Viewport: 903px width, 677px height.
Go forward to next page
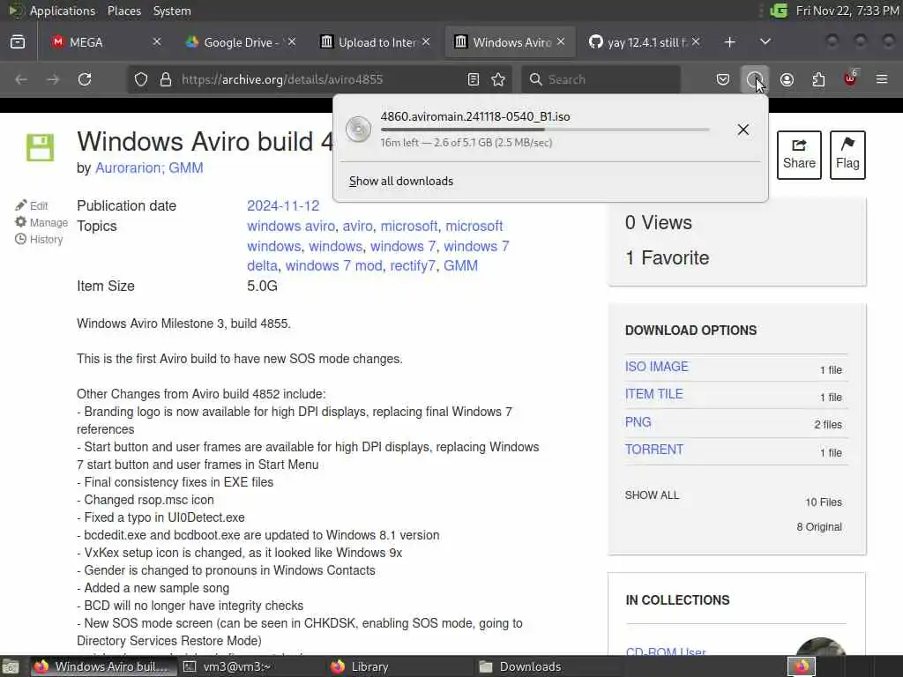53,79
